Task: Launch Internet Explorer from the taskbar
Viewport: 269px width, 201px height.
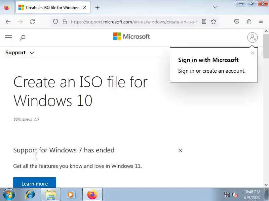Action: (30, 195)
